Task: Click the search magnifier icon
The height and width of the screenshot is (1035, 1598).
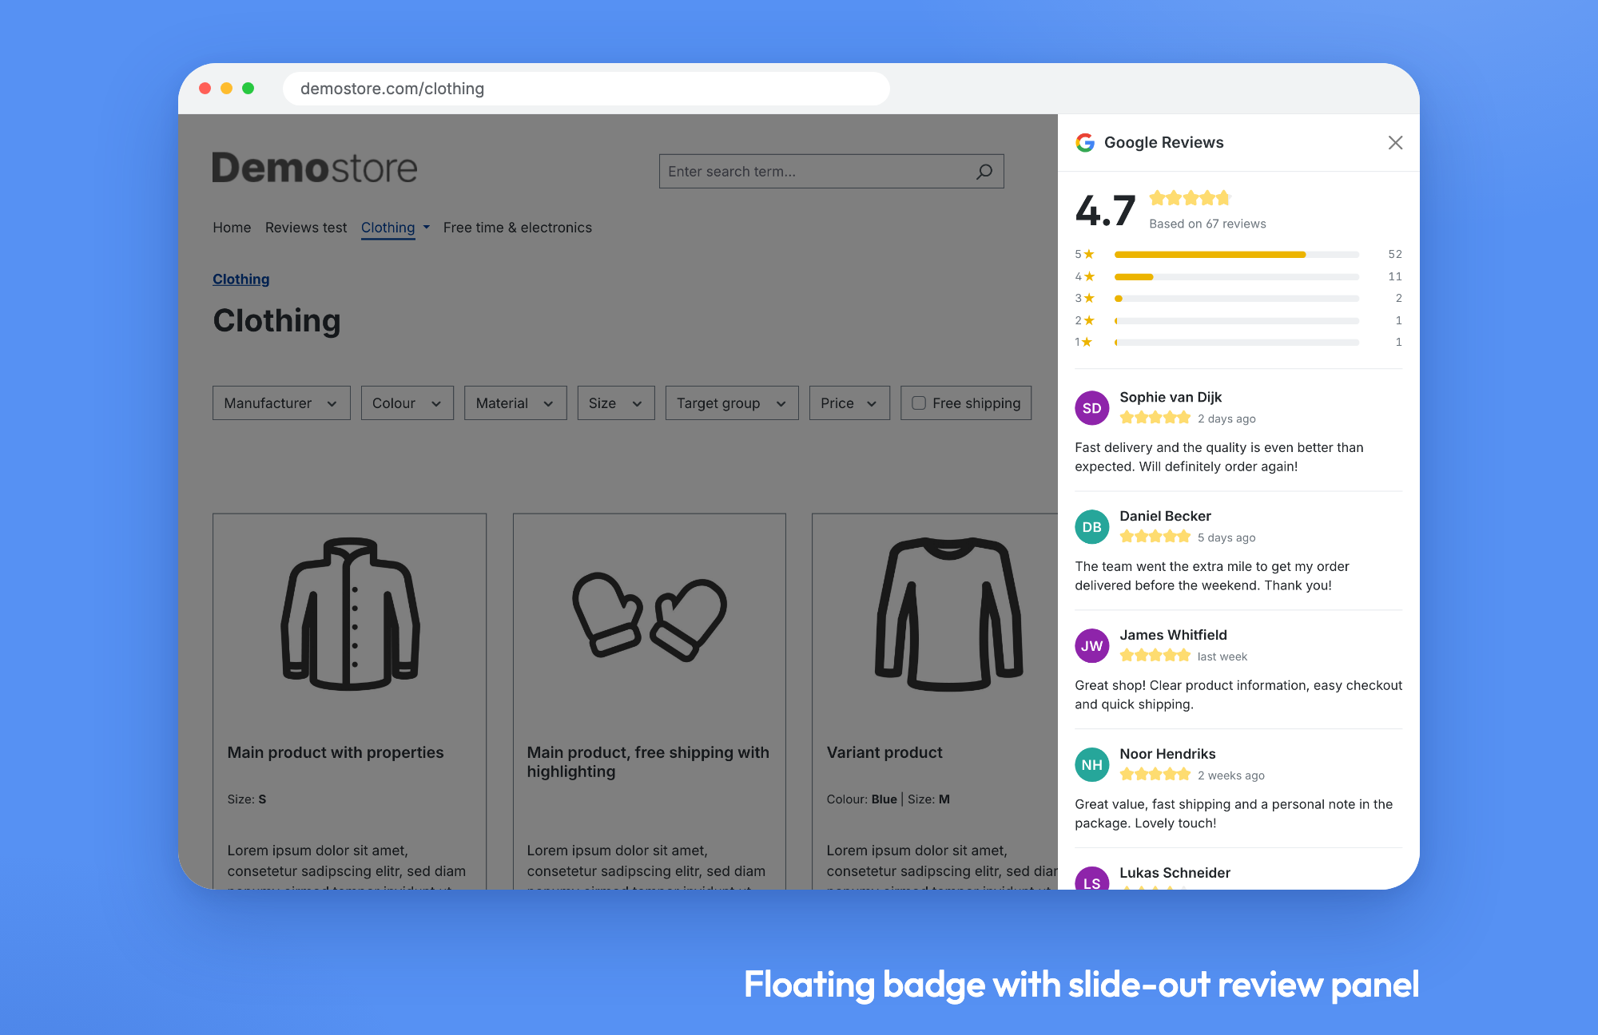Action: (984, 171)
